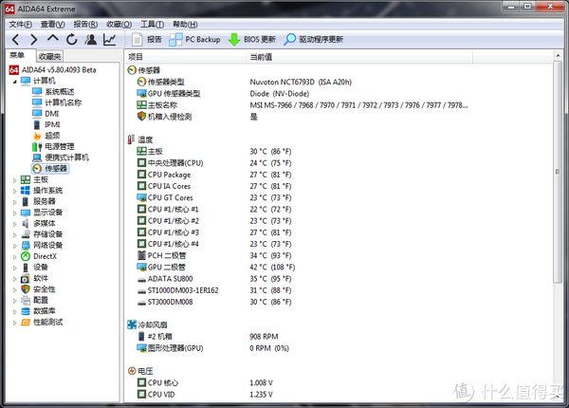
Task: Click the 软件 tree item icon
Action: point(26,278)
